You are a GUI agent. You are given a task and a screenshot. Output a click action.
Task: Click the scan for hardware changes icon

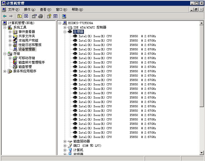point(64,16)
